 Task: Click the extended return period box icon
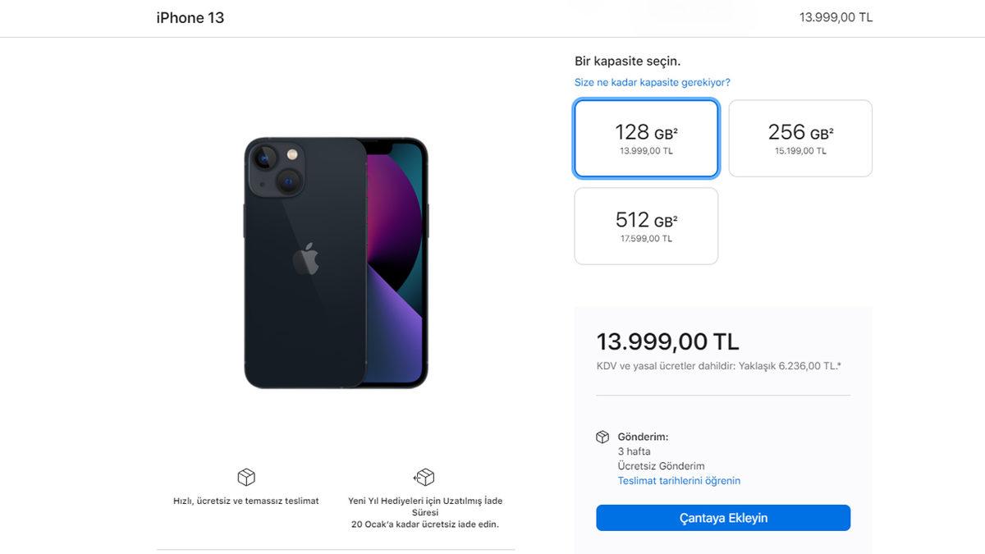[424, 477]
